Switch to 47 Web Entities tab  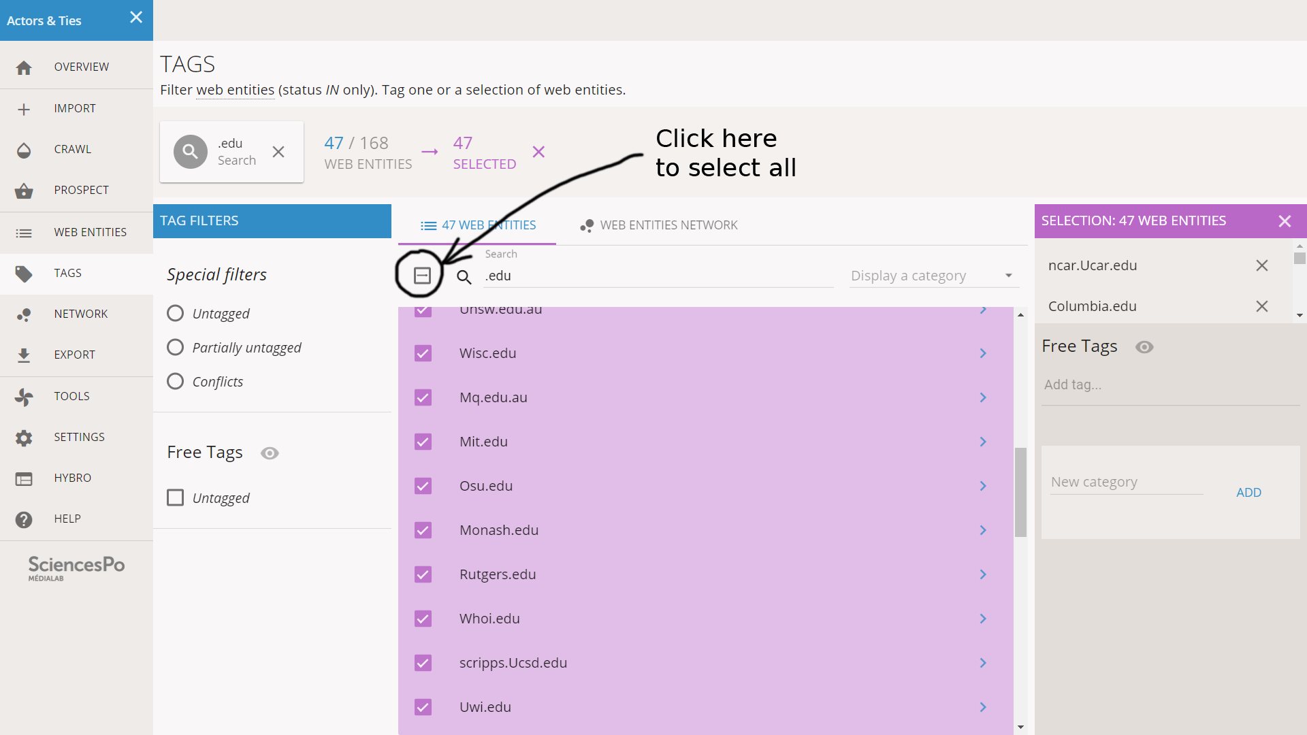(477, 225)
